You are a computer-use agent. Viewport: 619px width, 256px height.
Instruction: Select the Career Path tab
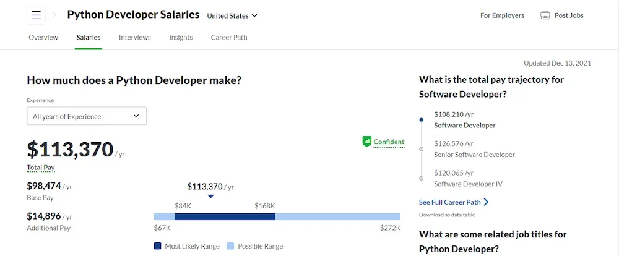coord(229,37)
